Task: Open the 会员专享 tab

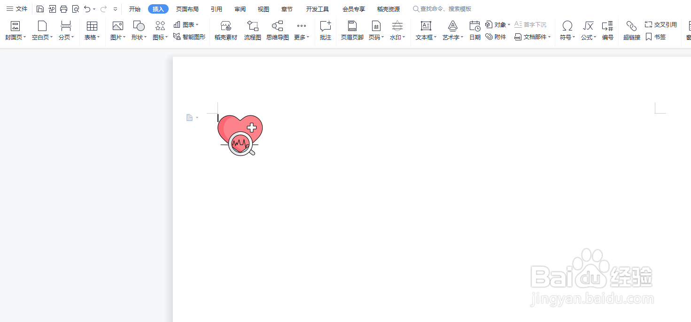Action: [354, 9]
